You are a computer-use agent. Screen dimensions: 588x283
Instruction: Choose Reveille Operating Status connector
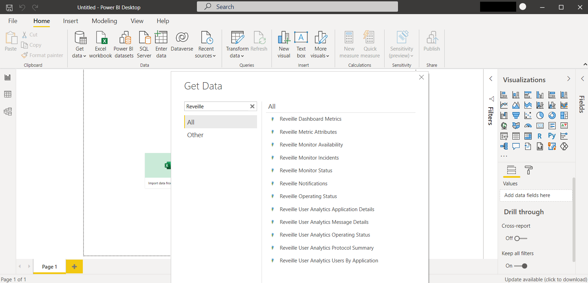click(308, 196)
